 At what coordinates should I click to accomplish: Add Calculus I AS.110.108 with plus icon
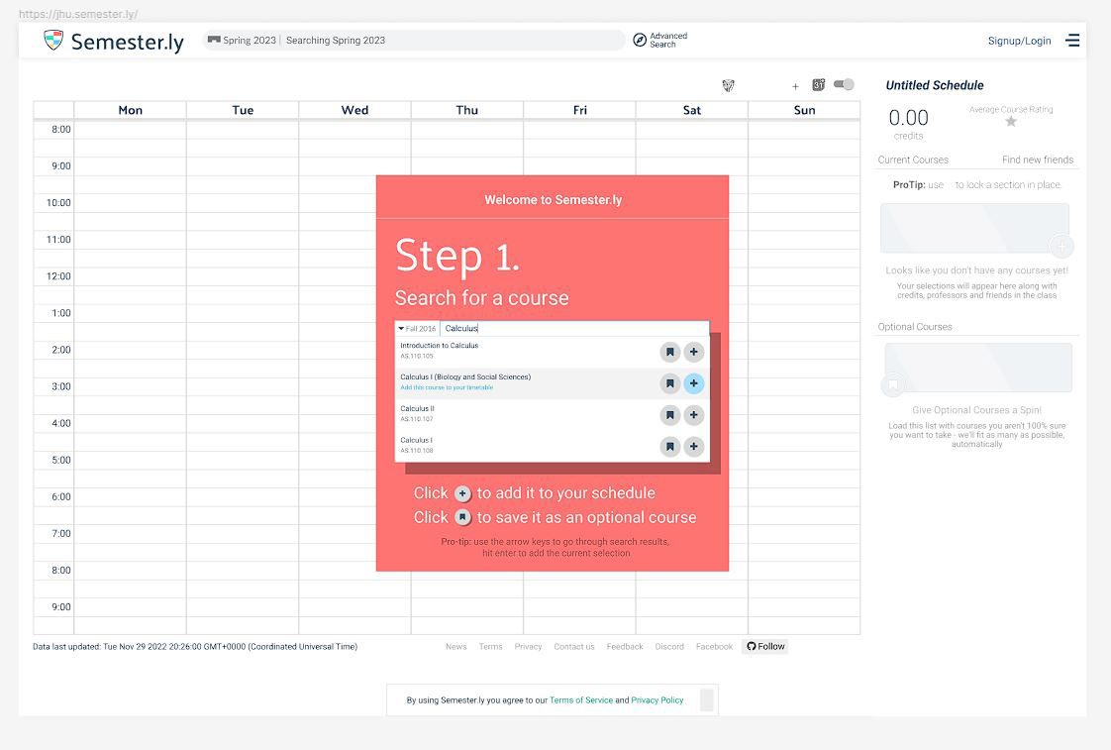coord(694,447)
